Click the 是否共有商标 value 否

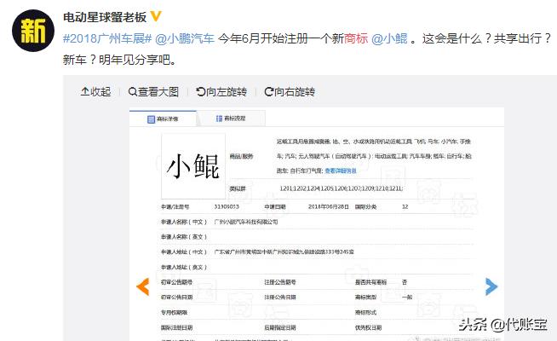[405, 282]
